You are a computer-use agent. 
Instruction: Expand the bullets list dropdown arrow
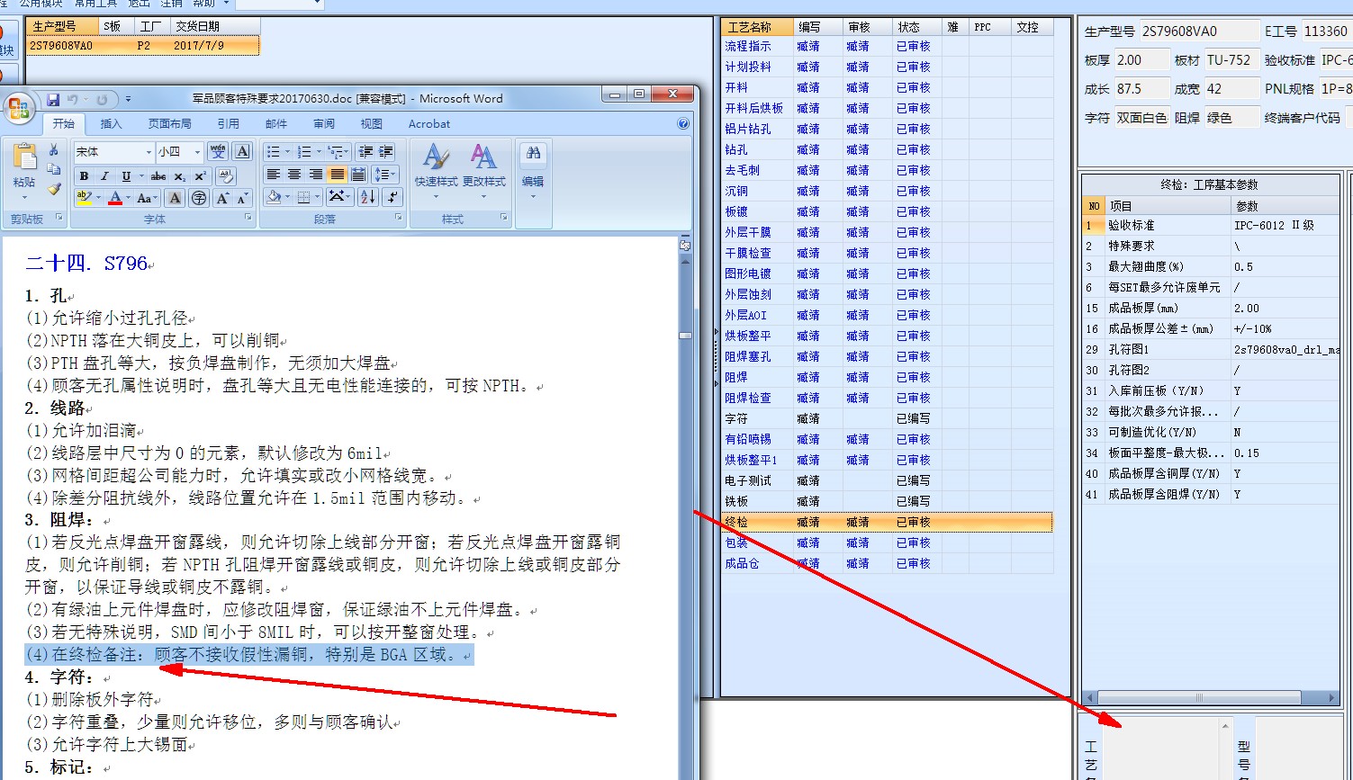287,151
